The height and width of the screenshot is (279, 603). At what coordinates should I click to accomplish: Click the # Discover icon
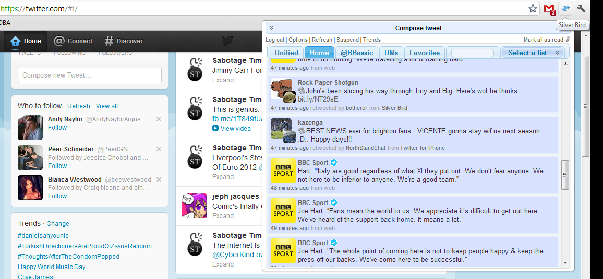tap(109, 41)
